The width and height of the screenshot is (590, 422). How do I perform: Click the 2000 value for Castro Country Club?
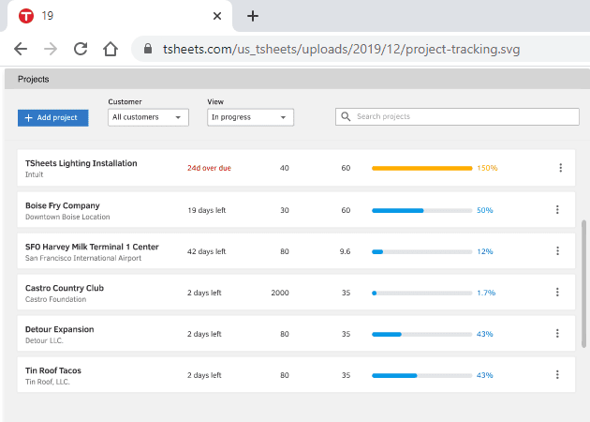point(280,293)
